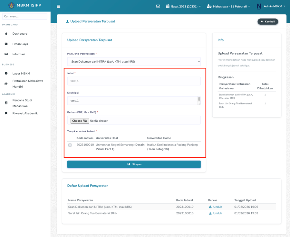This screenshot has height=237, width=290.
Task: Click the Pesan Saya envelope icon
Action: pos(6,44)
